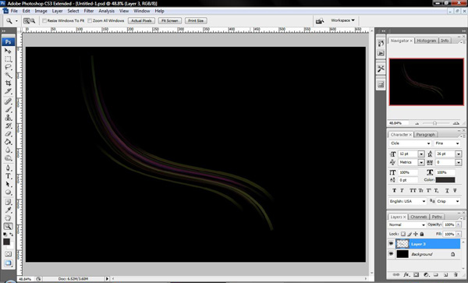
Task: Select the Healing Brush tool
Action: pyautogui.click(x=8, y=101)
